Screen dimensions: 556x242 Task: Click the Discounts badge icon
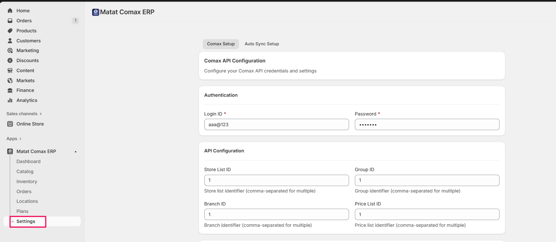click(x=10, y=60)
